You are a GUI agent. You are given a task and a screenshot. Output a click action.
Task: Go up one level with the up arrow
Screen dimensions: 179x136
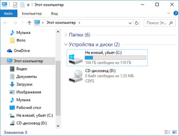tap(29, 23)
